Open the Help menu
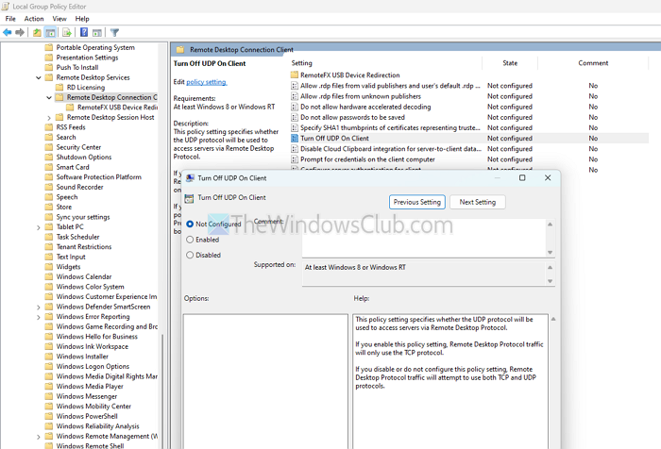The width and height of the screenshot is (661, 449). (x=82, y=19)
